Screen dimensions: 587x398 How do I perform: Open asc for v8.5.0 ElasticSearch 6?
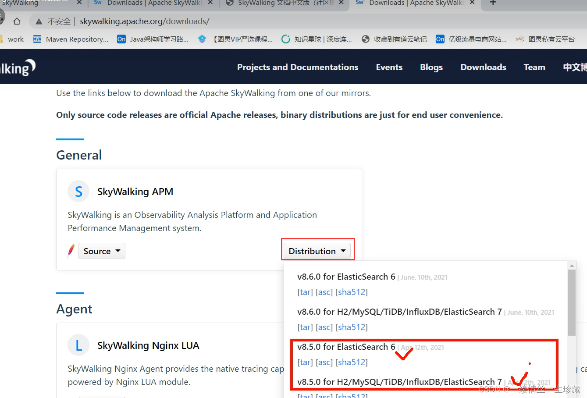pos(324,362)
